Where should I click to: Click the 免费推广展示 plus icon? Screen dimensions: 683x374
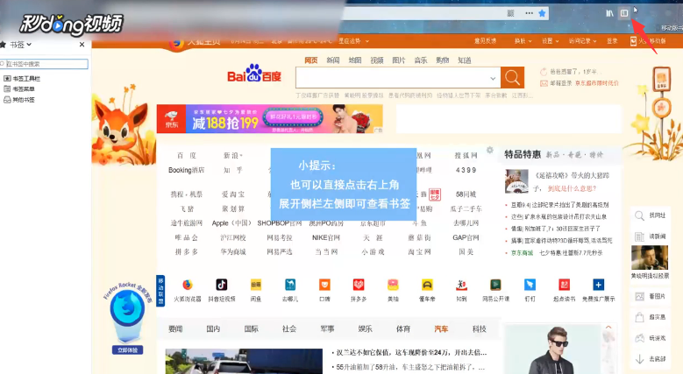click(x=599, y=285)
